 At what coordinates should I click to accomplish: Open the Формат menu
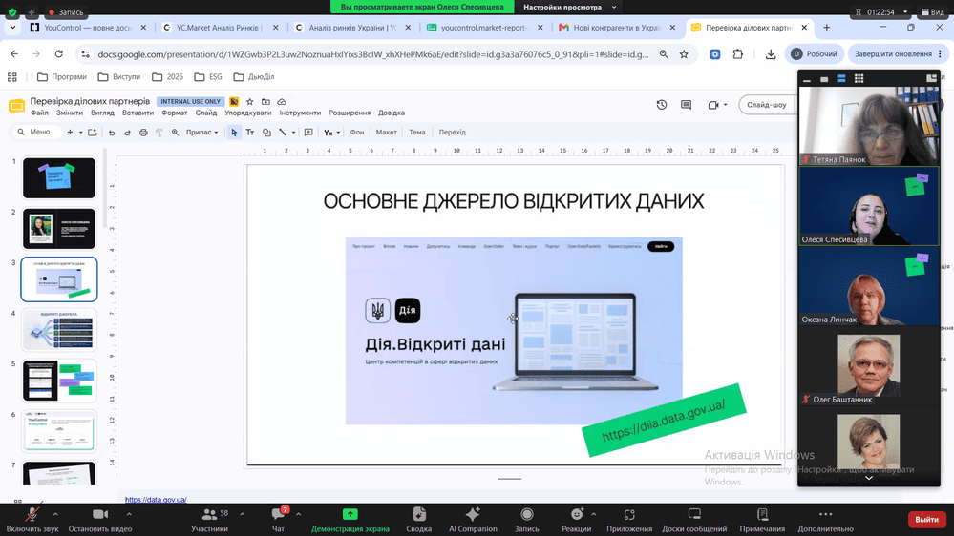174,113
